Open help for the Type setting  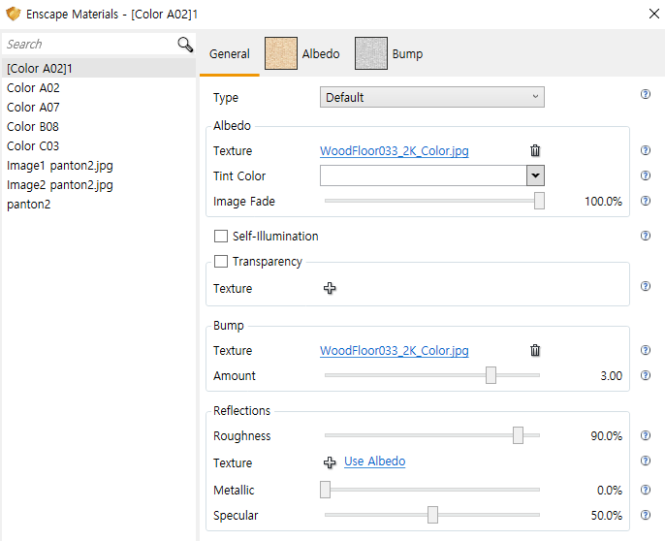[x=646, y=94]
